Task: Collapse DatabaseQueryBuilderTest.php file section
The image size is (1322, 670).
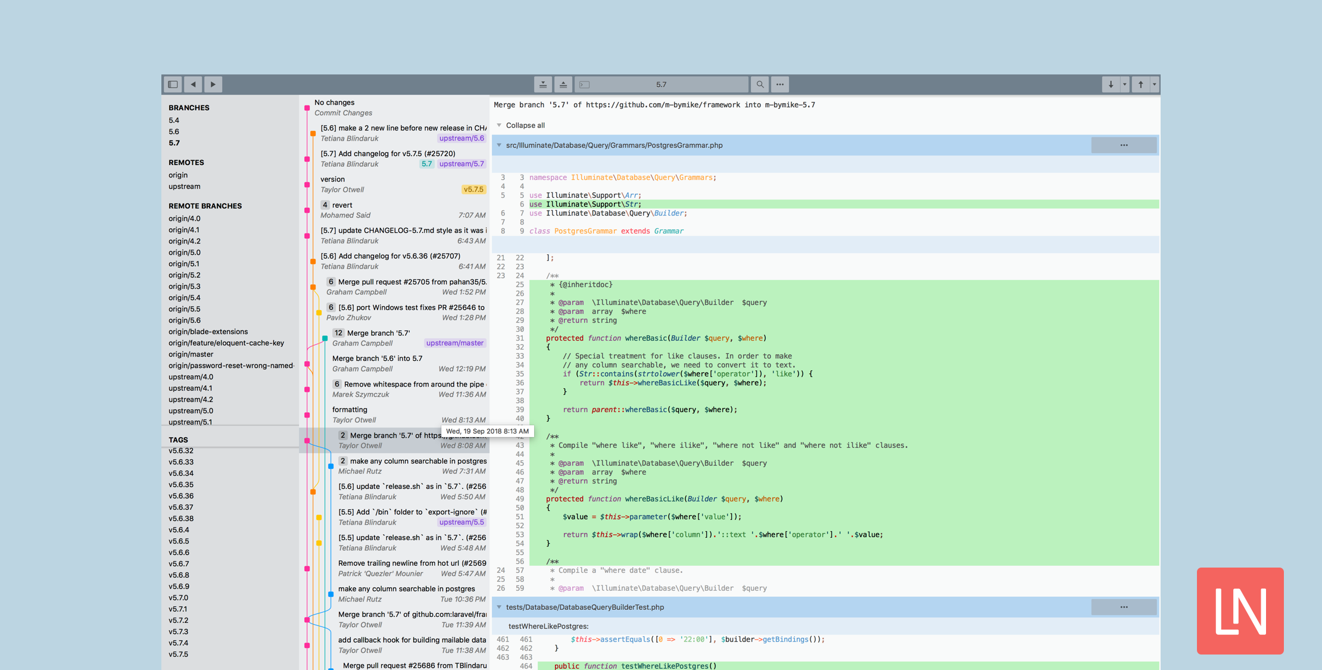Action: [499, 607]
